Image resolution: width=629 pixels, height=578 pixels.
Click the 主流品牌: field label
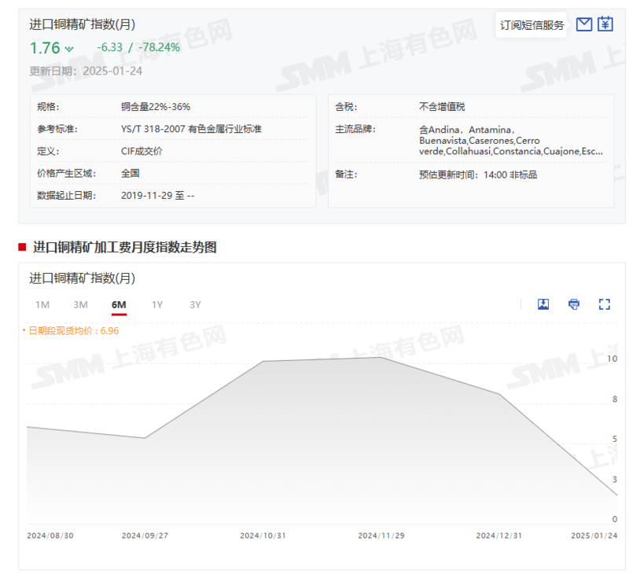coord(355,129)
